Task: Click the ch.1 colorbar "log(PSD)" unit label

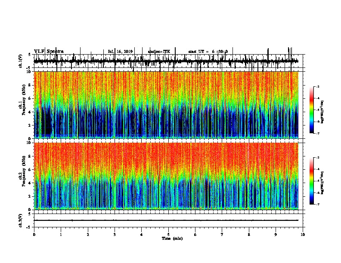Action: tap(322, 112)
